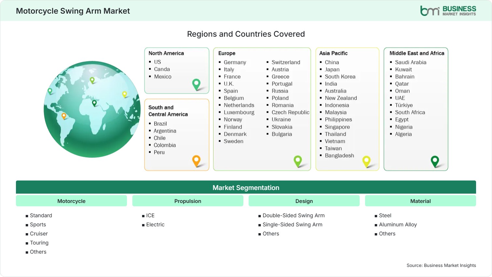Click the yellow pin in Asia Pacific card
The width and height of the screenshot is (492, 277).
point(367,161)
